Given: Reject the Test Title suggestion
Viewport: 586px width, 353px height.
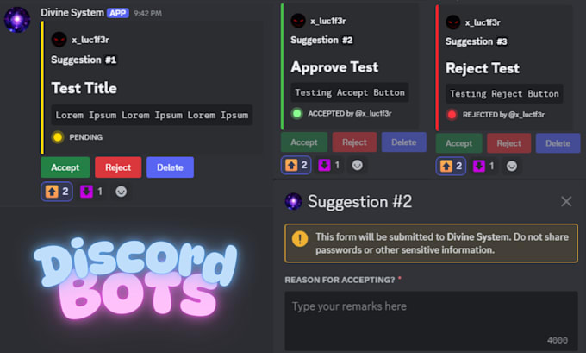Looking at the screenshot, I should tap(118, 167).
